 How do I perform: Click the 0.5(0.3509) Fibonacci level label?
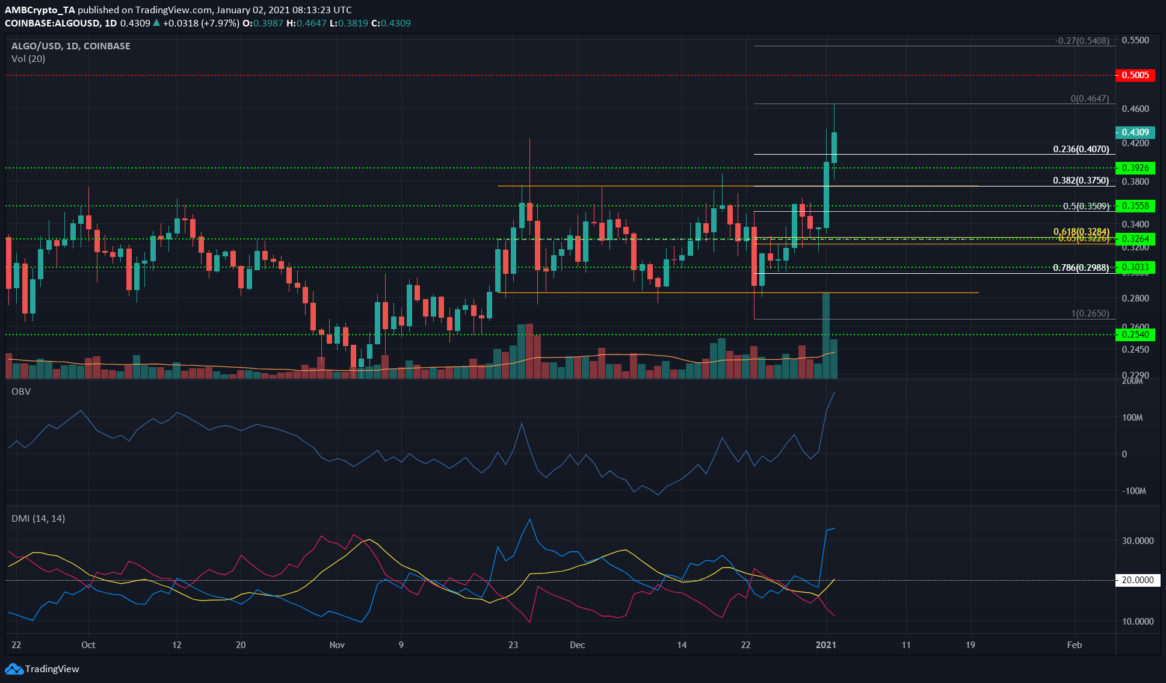point(1085,206)
